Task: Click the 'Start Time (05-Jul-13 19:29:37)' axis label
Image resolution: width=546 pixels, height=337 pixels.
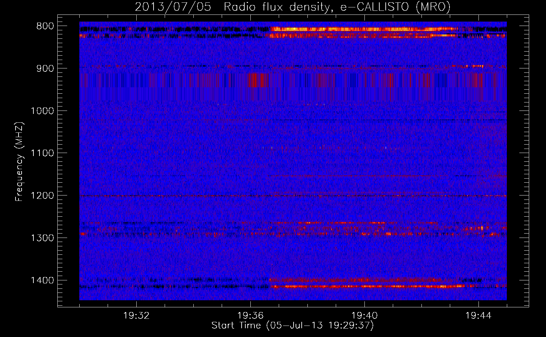Action: tap(293, 326)
